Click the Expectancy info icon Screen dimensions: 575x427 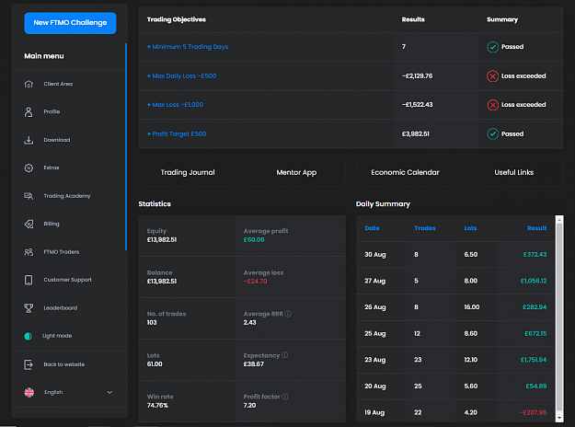coord(285,355)
